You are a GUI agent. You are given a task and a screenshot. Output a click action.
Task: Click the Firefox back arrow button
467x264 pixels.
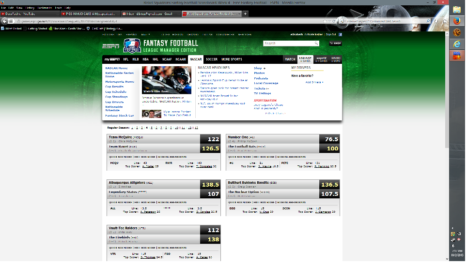pos(6,21)
